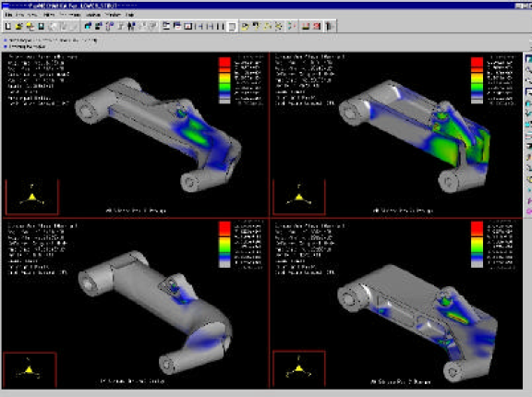The image size is (532, 397).
Task: Click the yellow folder icon directly left of Save
Action: 30,26
